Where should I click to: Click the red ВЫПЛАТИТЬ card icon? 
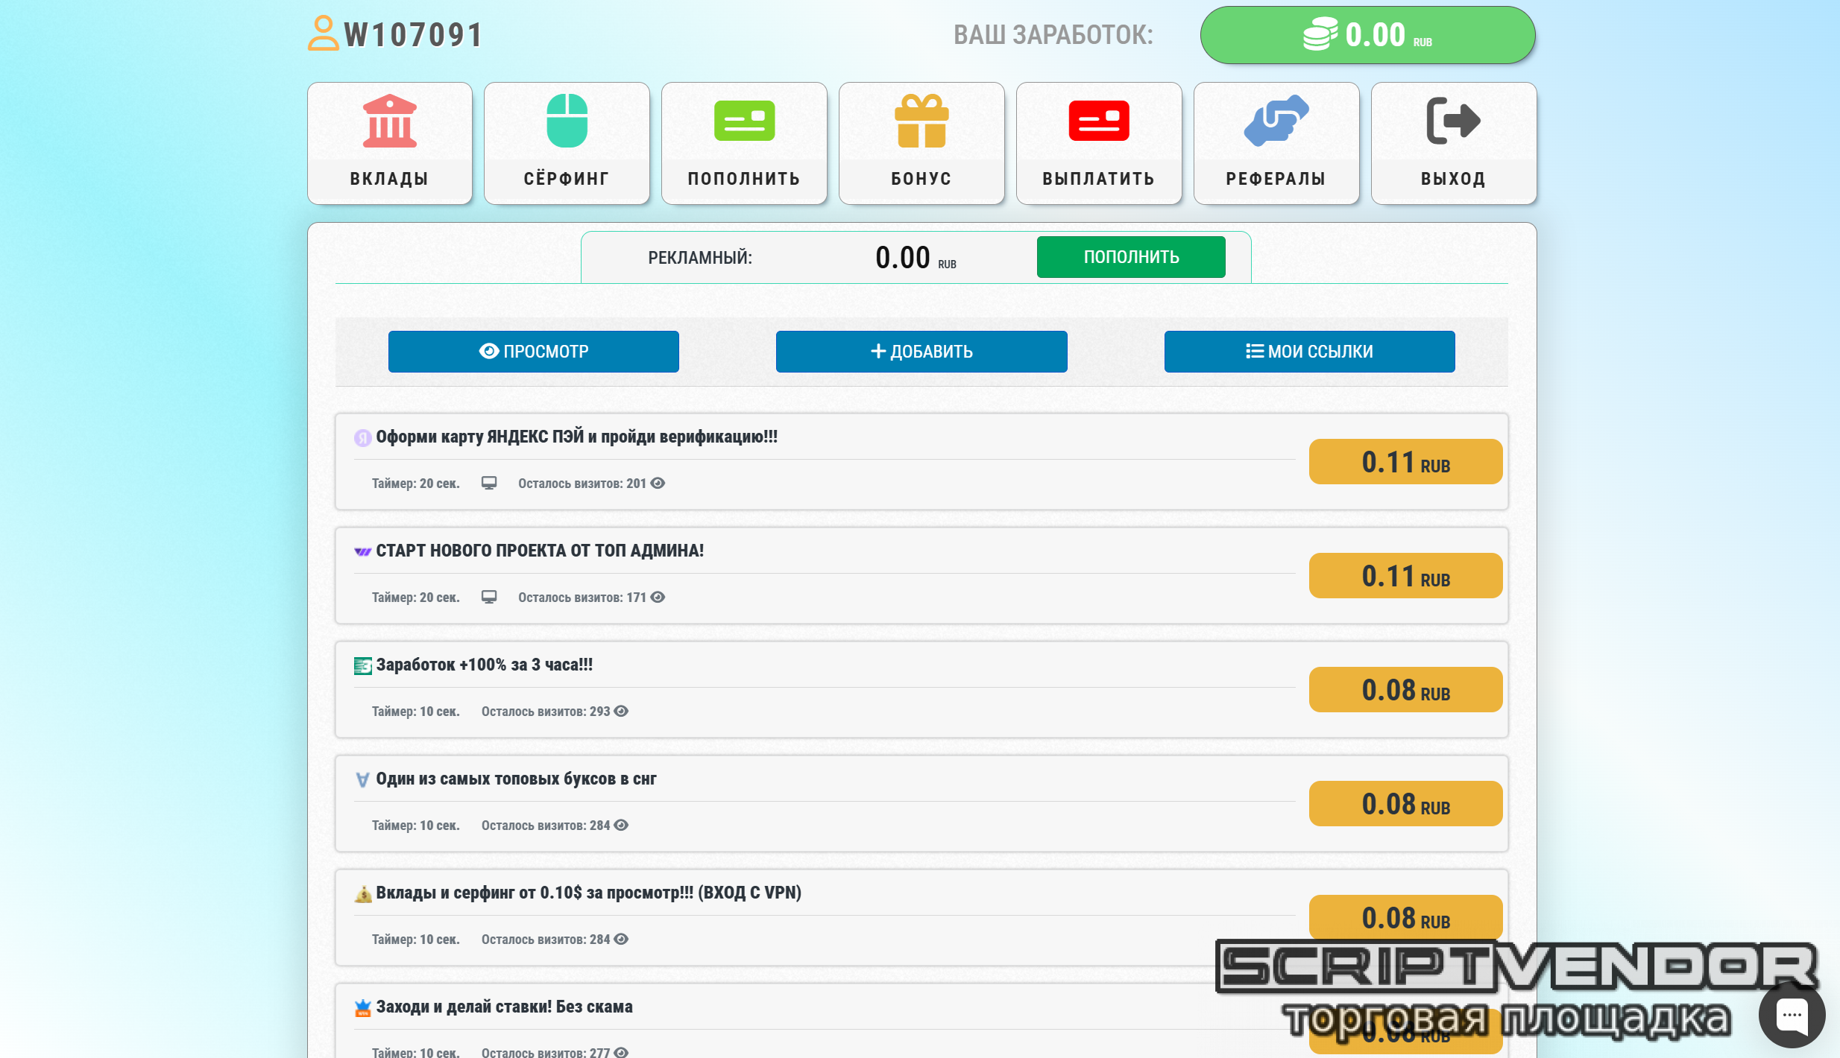[1098, 121]
